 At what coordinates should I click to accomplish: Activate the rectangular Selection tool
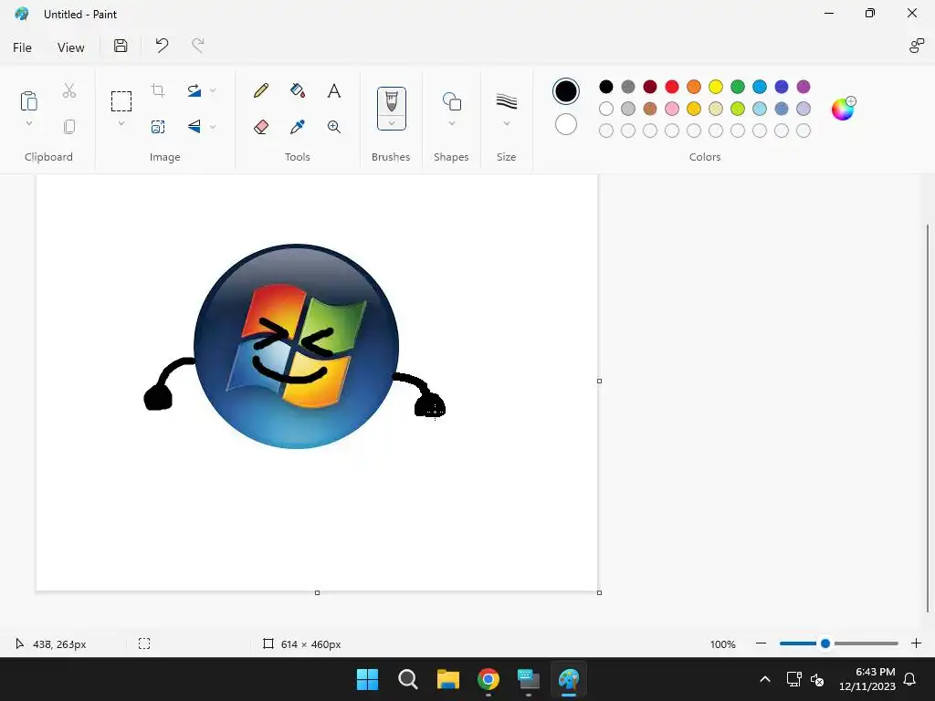point(121,101)
